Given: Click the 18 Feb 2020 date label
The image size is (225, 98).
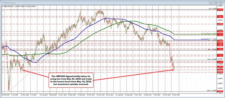Looking at the screenshot, I should (x=5, y=95).
